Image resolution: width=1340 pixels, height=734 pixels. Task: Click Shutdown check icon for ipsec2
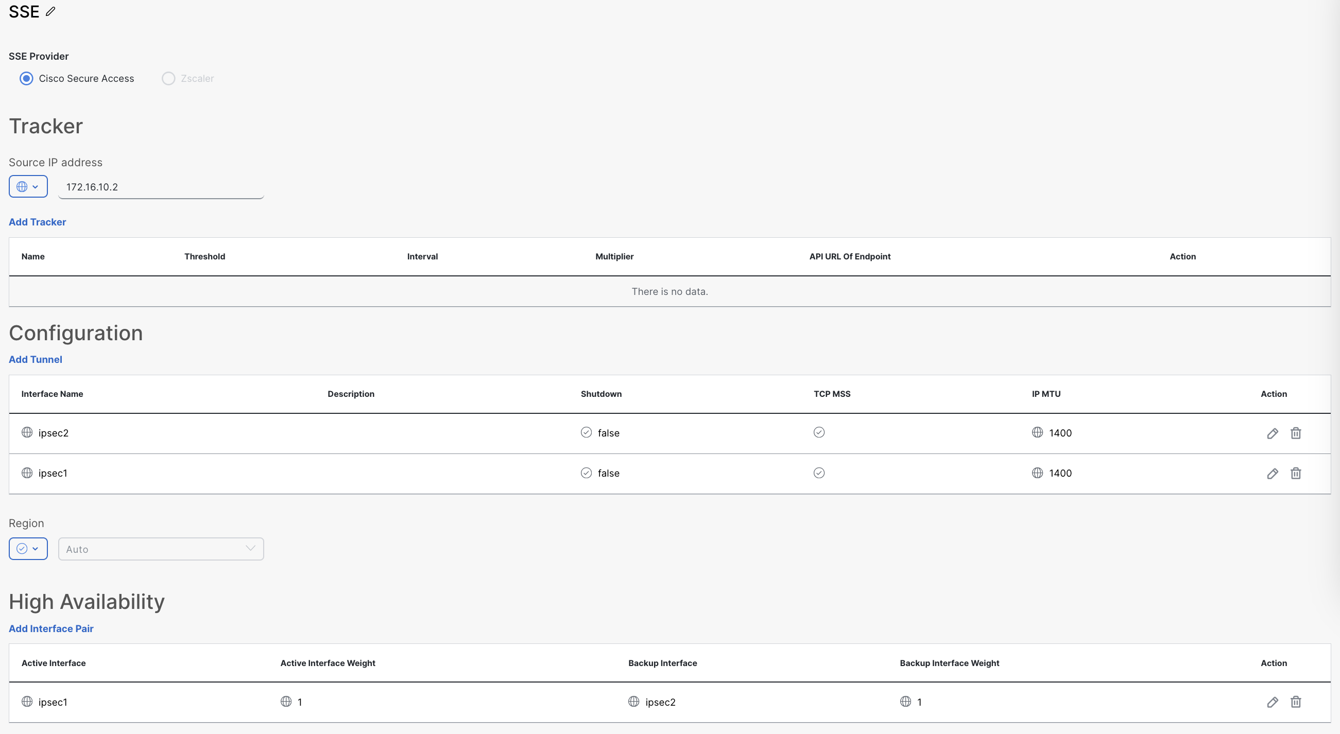coord(586,432)
